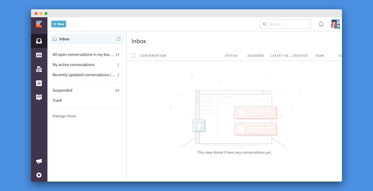Open the Trash view
The width and height of the screenshot is (373, 191).
coord(57,100)
